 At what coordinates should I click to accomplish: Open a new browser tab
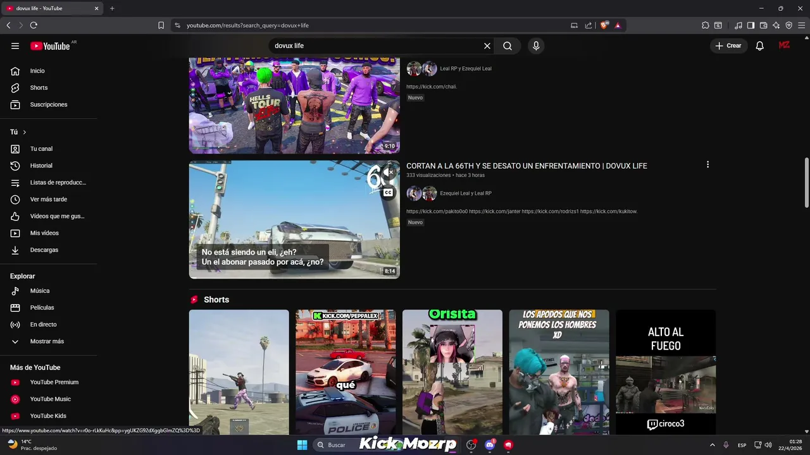(x=112, y=8)
